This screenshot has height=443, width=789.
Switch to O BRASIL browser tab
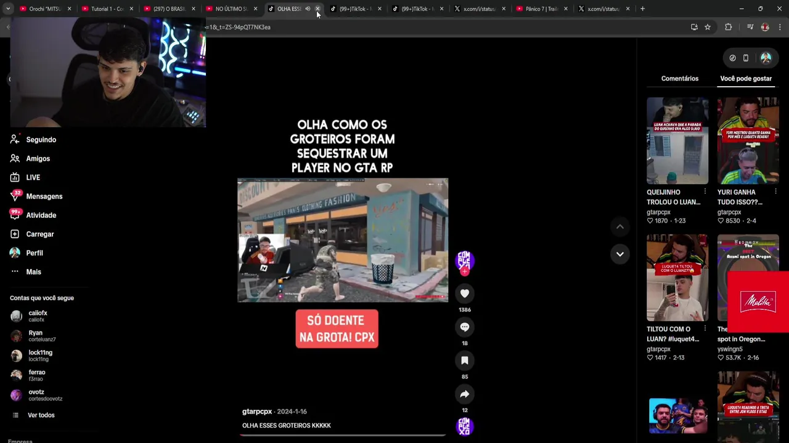168,9
